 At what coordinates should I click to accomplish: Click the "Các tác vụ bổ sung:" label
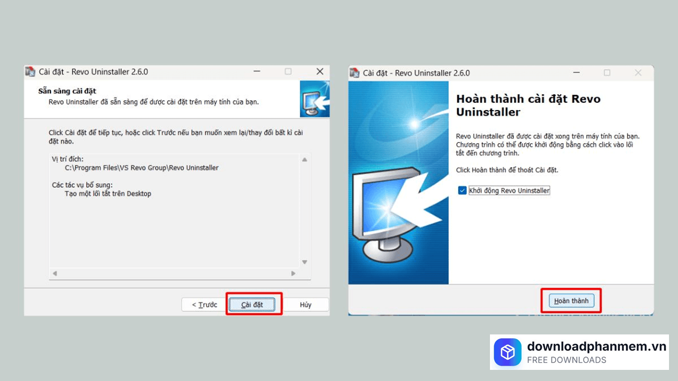(82, 185)
